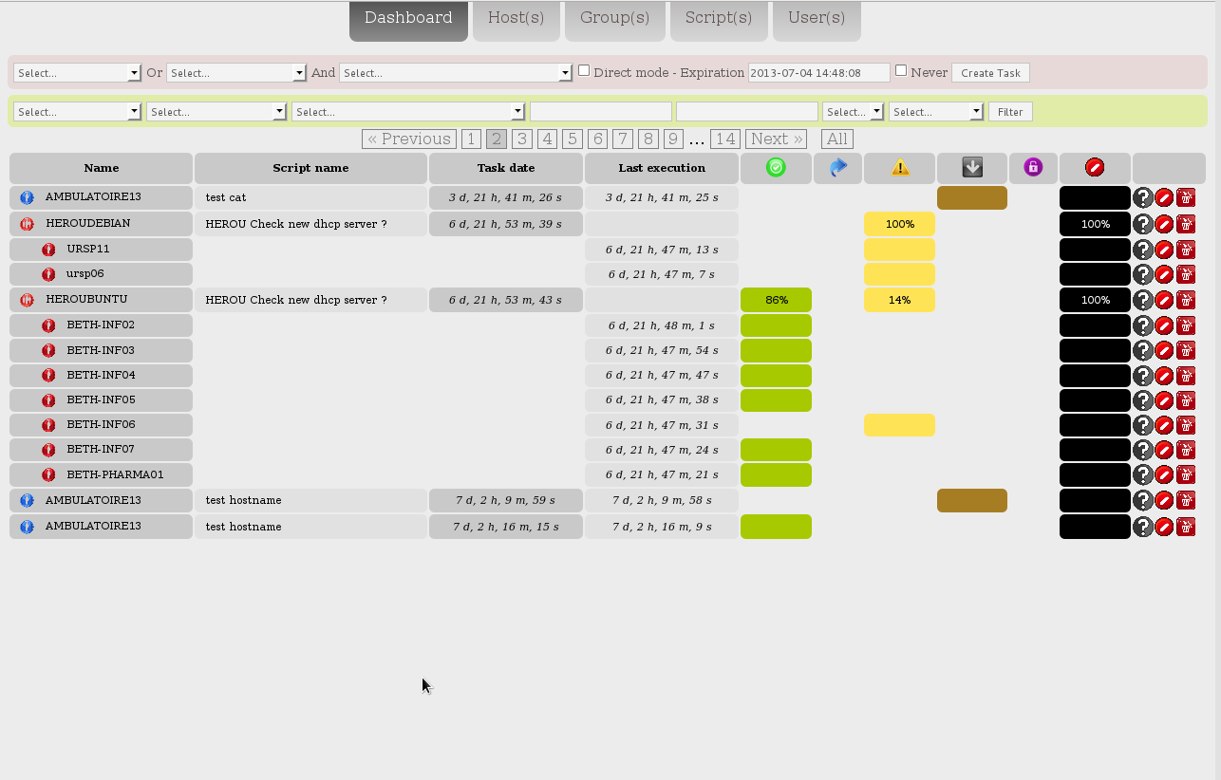Switch to the Host(s) tab
The height and width of the screenshot is (780, 1221).
[516, 17]
